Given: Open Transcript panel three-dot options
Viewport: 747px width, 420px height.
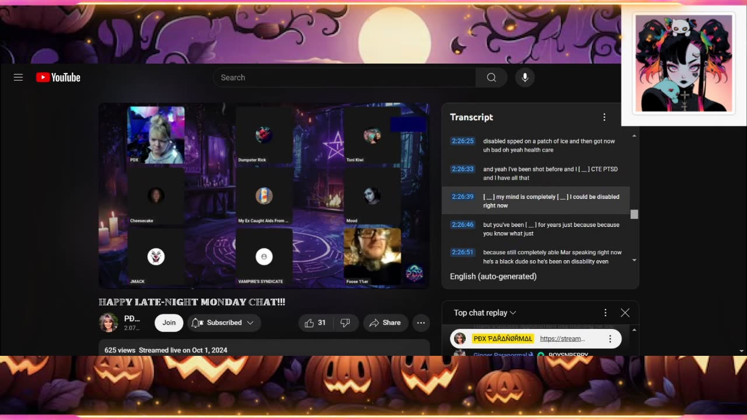Looking at the screenshot, I should pyautogui.click(x=604, y=117).
